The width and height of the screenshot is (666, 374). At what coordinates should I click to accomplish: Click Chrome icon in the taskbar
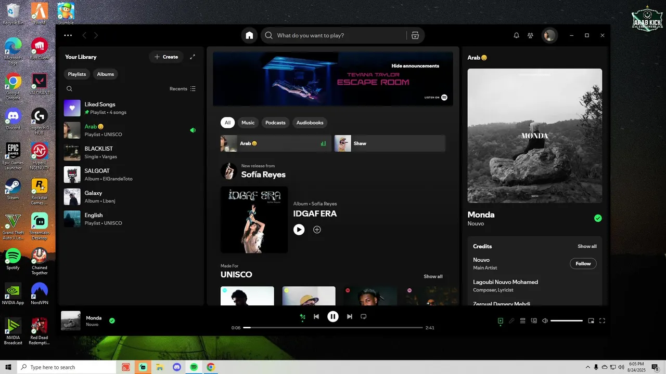[211, 367]
